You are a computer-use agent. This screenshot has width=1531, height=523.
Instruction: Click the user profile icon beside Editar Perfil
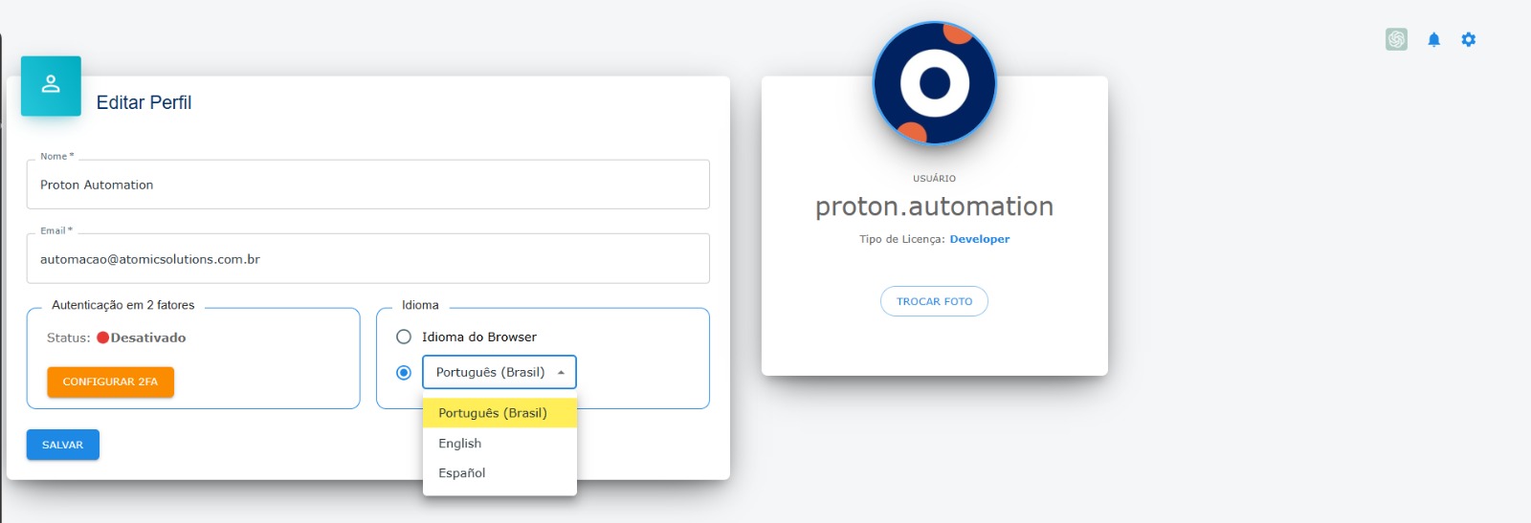pos(51,85)
